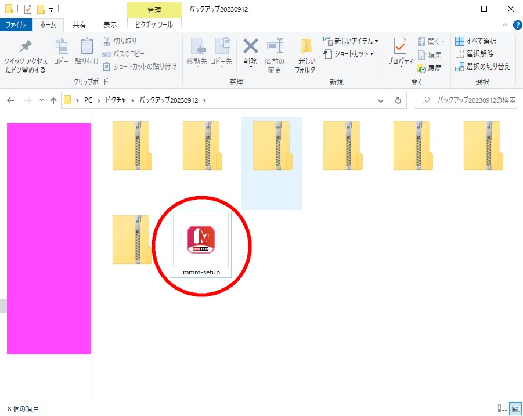Click the Delete (削除) red X icon
Viewport: 523px width, 416px height.
click(x=250, y=46)
